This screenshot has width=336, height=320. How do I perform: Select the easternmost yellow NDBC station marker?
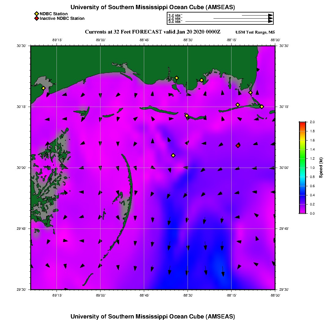[x=262, y=107]
